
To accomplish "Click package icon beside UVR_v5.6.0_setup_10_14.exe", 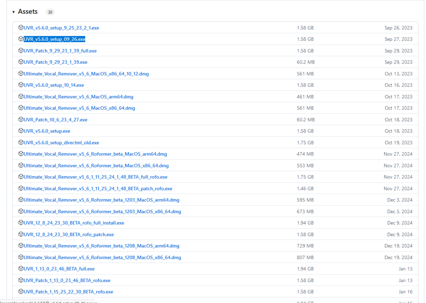I will 21,85.
